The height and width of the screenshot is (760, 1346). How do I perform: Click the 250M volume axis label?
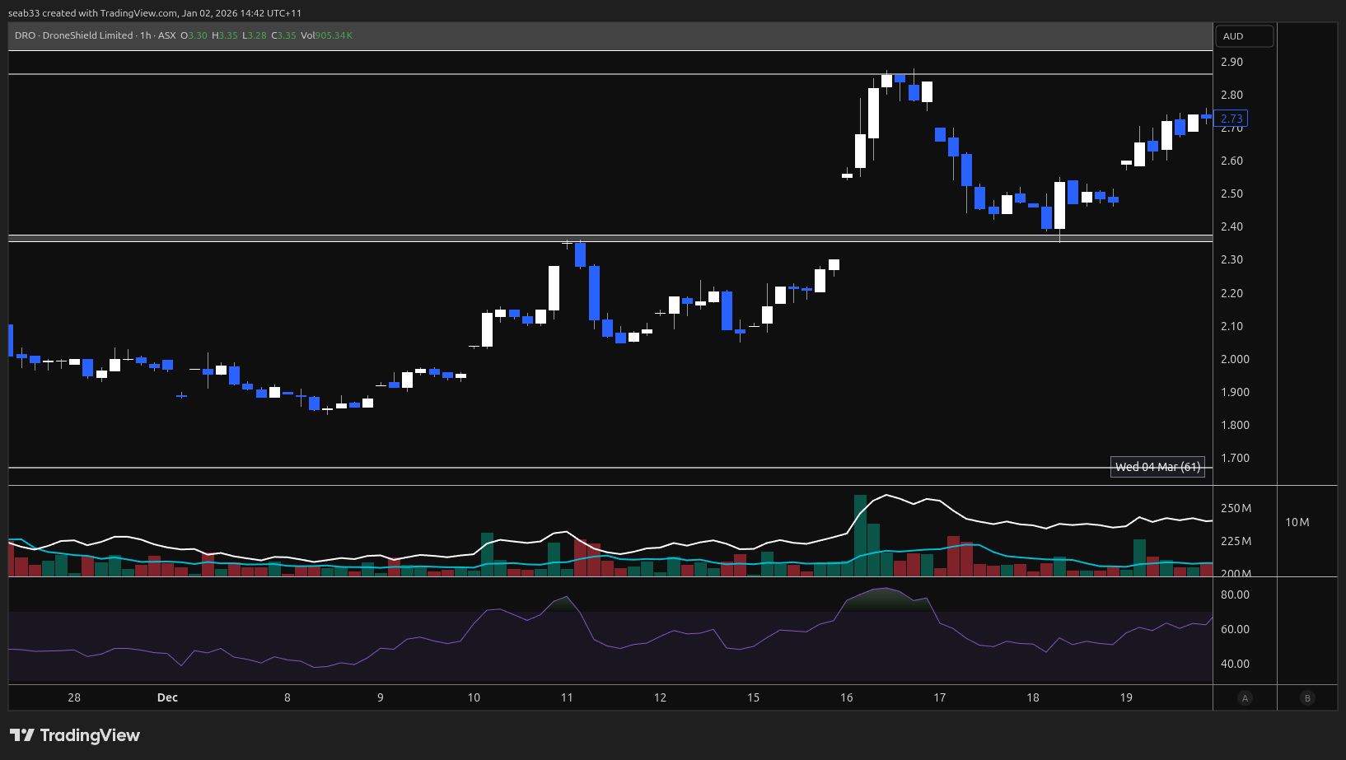click(1236, 508)
